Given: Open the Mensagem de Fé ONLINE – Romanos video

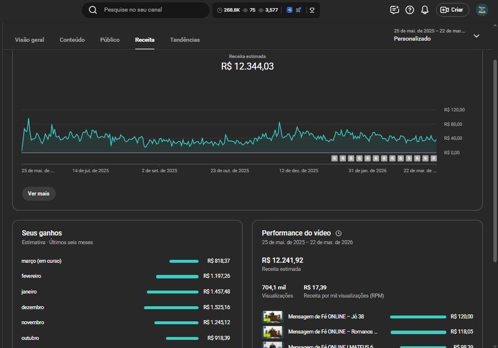Looking at the screenshot, I should (x=333, y=332).
